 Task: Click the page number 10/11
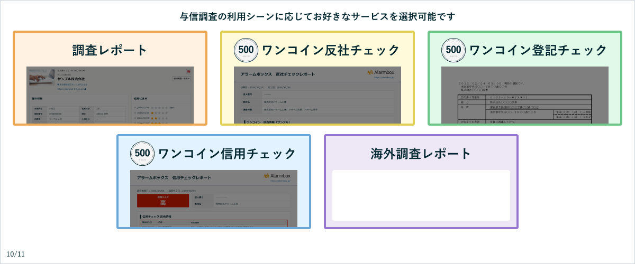pos(16,254)
